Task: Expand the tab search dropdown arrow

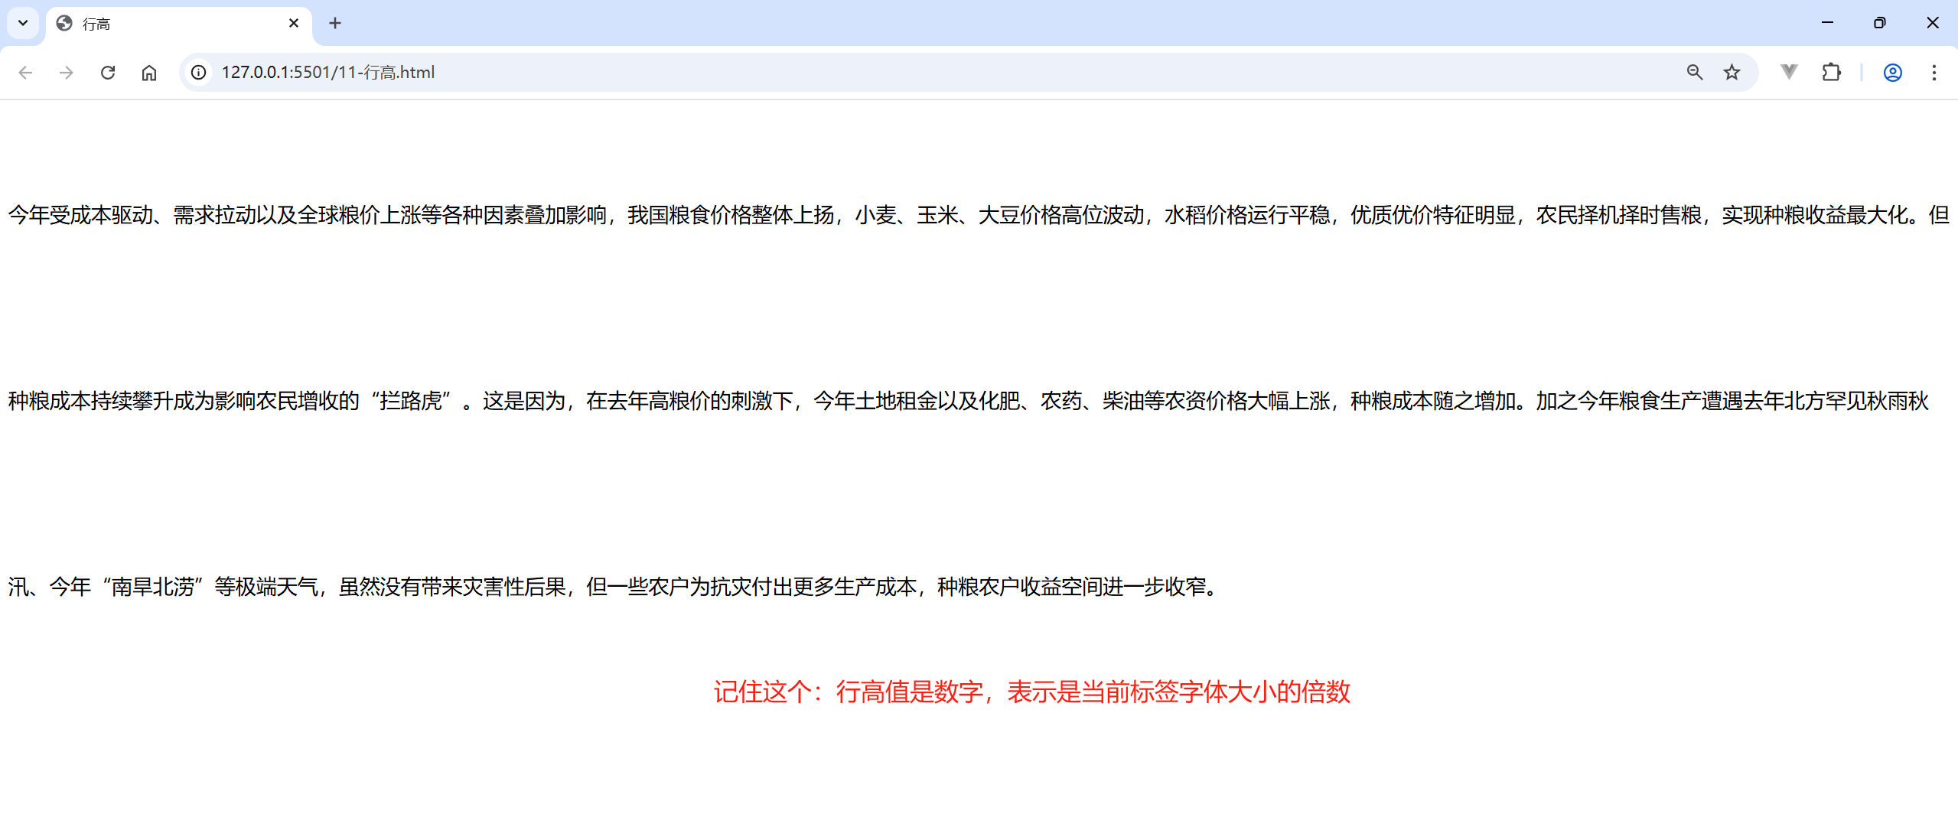Action: click(x=23, y=23)
